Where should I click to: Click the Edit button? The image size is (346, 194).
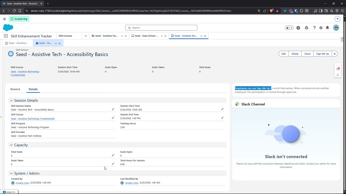pos(284,54)
